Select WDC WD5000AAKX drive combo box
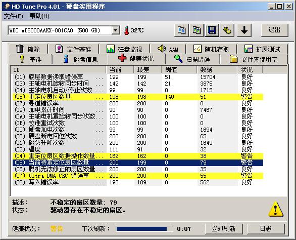 tap(64, 30)
